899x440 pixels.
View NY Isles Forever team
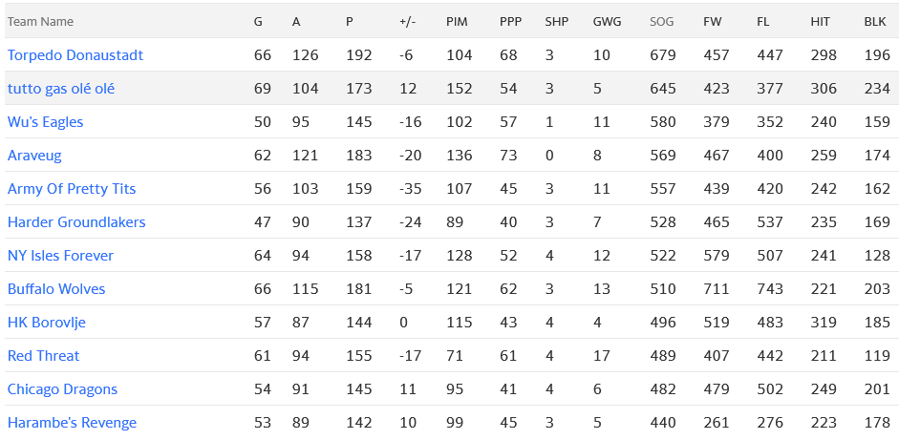point(60,256)
